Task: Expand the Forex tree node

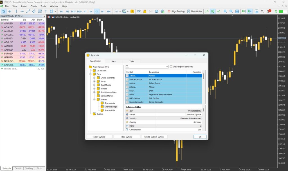Action: click(94, 81)
